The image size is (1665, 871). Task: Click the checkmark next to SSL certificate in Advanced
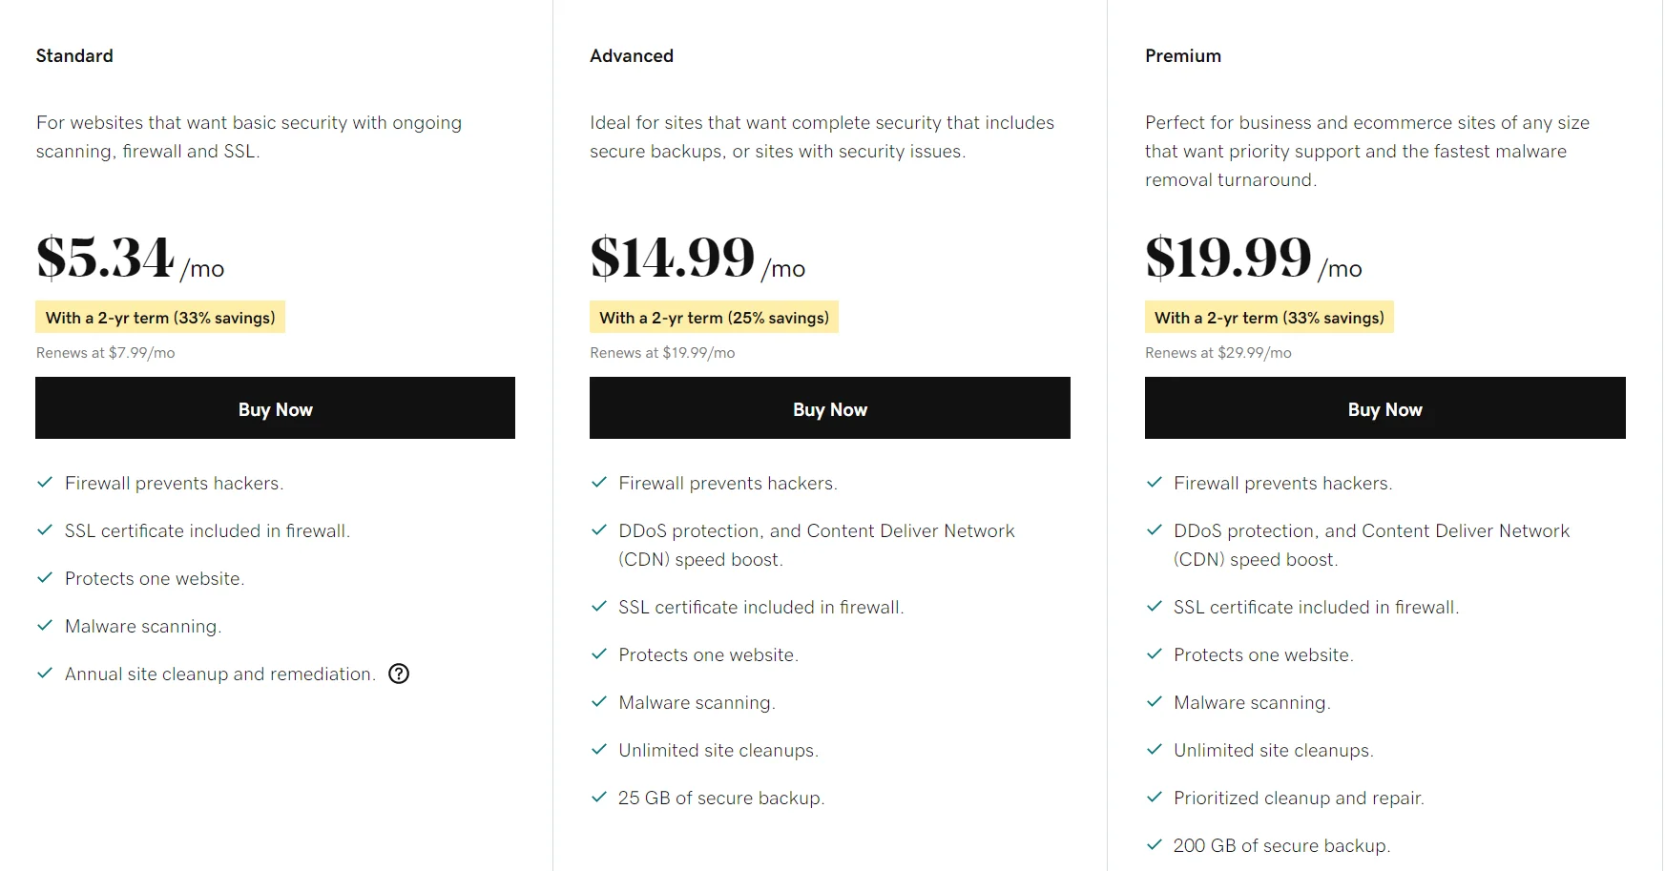[x=600, y=607]
